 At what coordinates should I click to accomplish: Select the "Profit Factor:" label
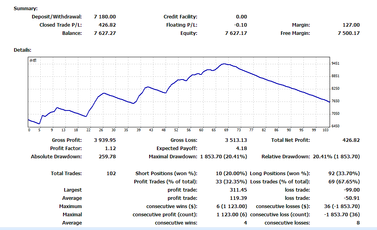pyautogui.click(x=66, y=148)
